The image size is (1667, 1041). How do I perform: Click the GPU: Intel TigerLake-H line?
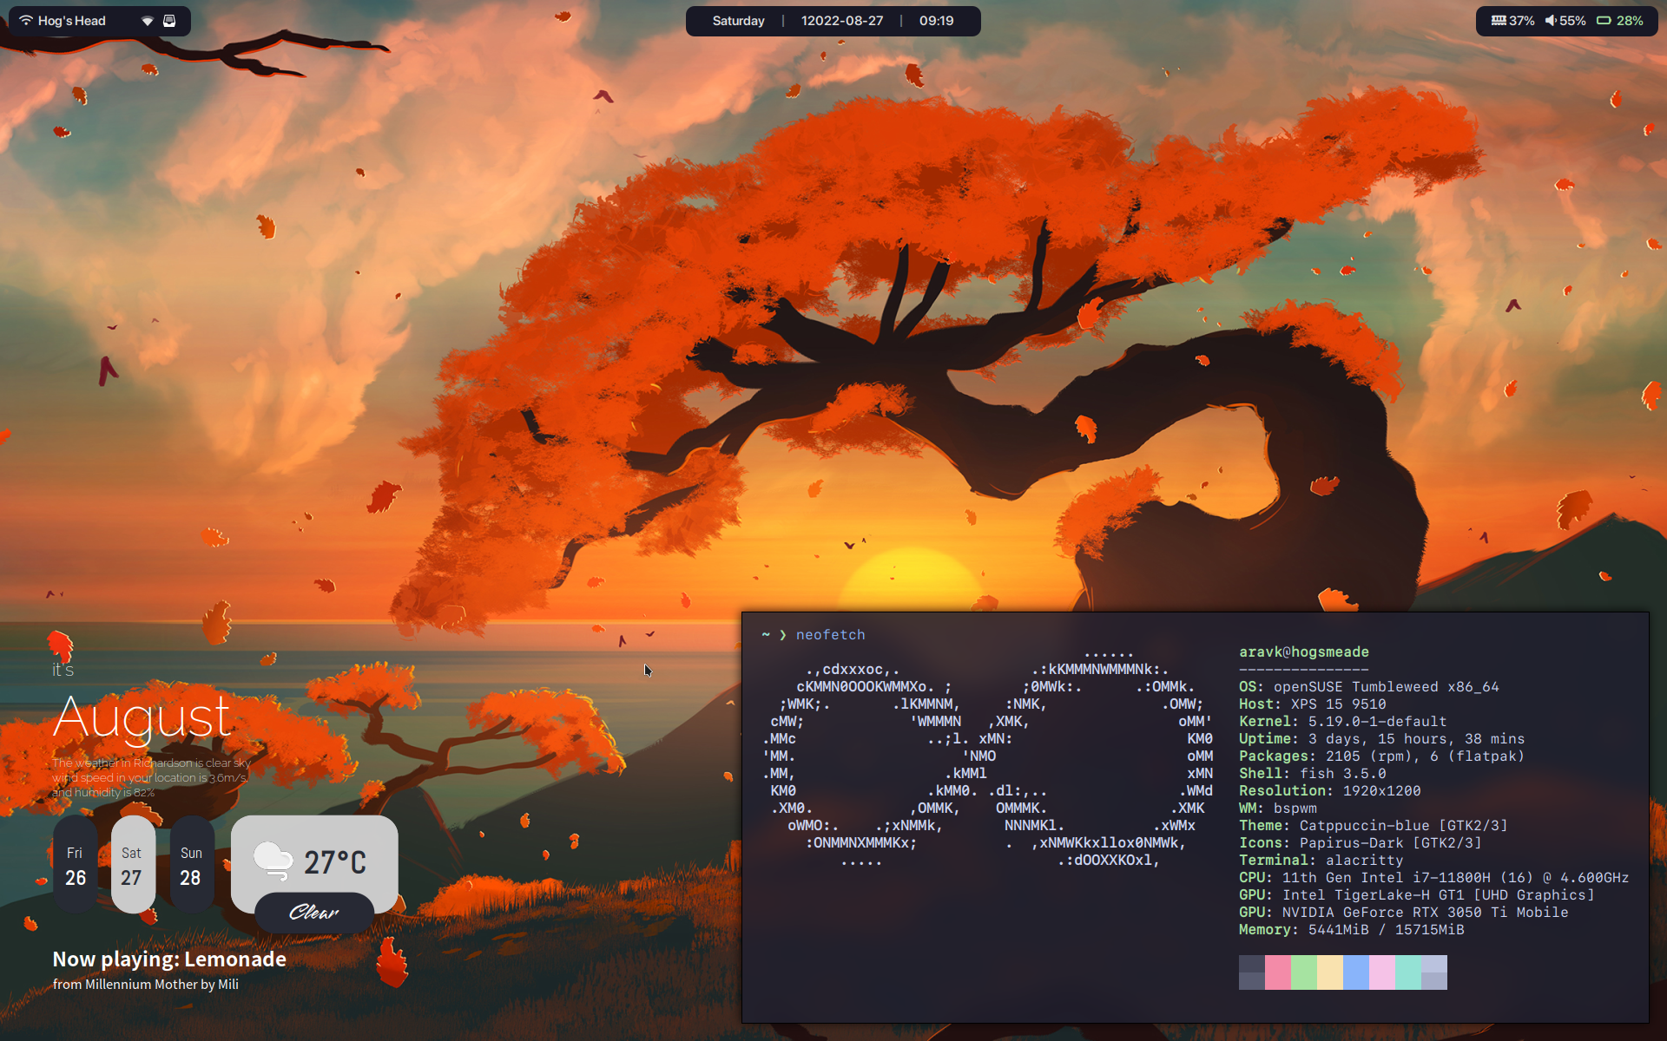coord(1417,895)
